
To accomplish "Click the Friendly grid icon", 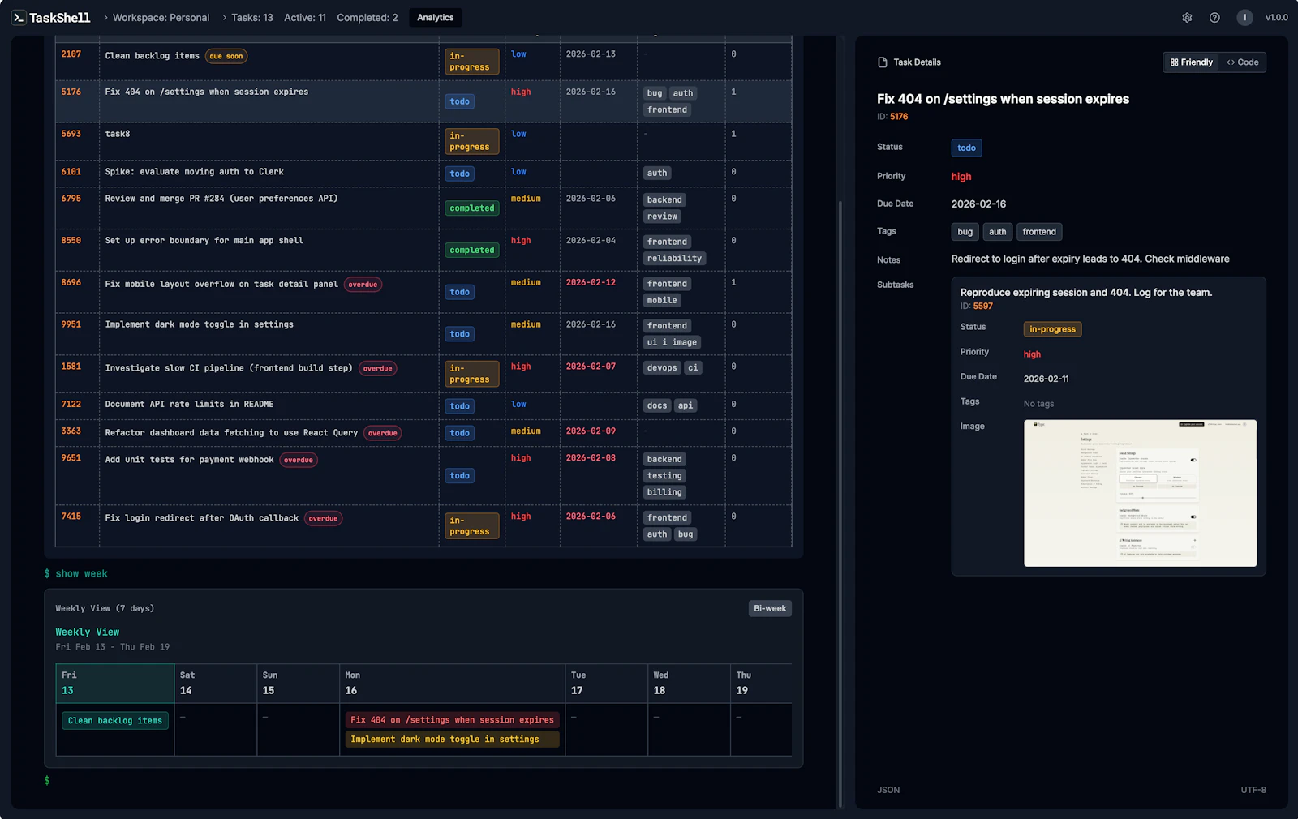I will pos(1174,62).
